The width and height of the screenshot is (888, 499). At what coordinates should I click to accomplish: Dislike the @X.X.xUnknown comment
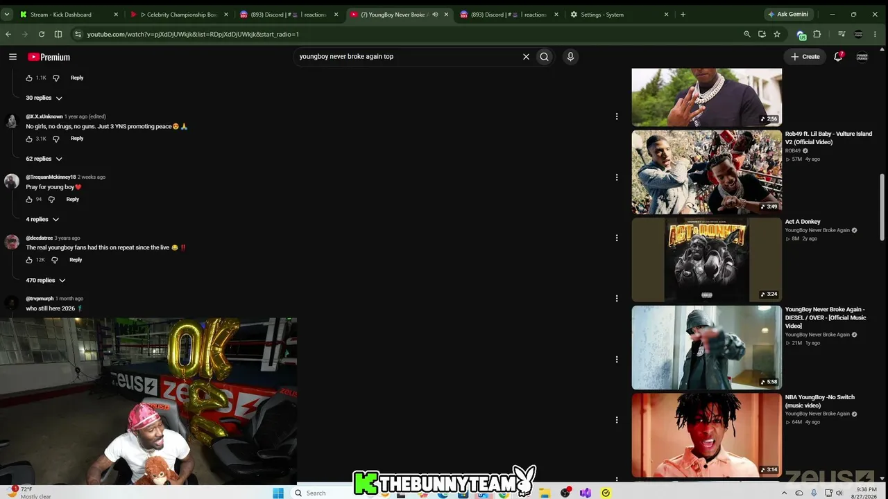(x=56, y=139)
